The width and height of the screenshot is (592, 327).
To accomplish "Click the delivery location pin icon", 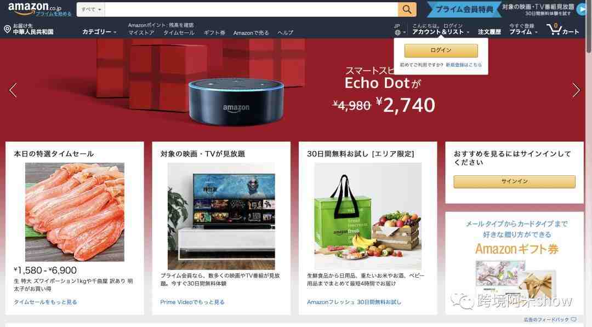I will click(x=7, y=29).
